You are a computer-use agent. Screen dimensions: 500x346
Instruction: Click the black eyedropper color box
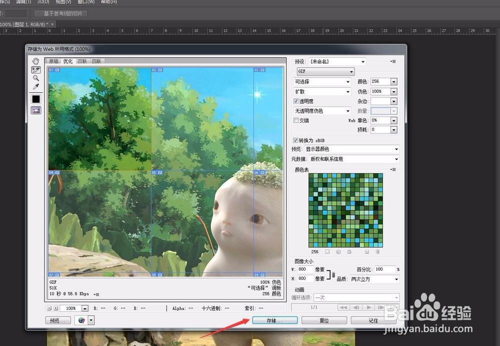(36, 99)
